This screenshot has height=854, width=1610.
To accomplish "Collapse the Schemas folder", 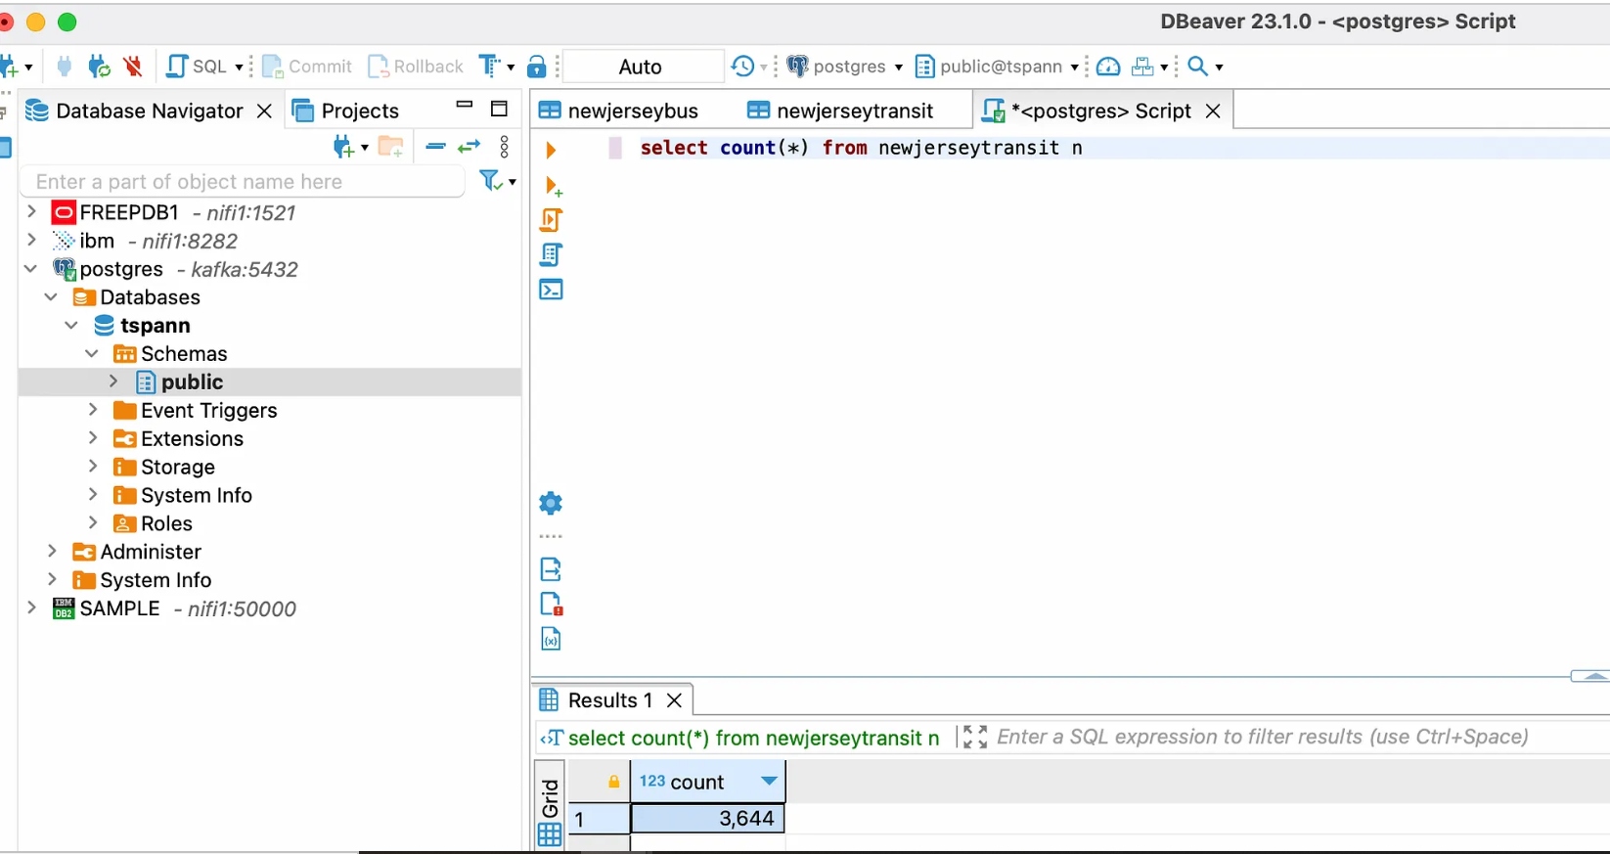I will click(x=93, y=353).
